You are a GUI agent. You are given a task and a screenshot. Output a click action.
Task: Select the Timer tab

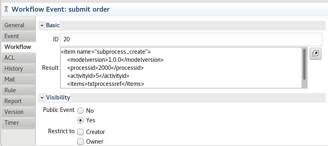(x=18, y=123)
